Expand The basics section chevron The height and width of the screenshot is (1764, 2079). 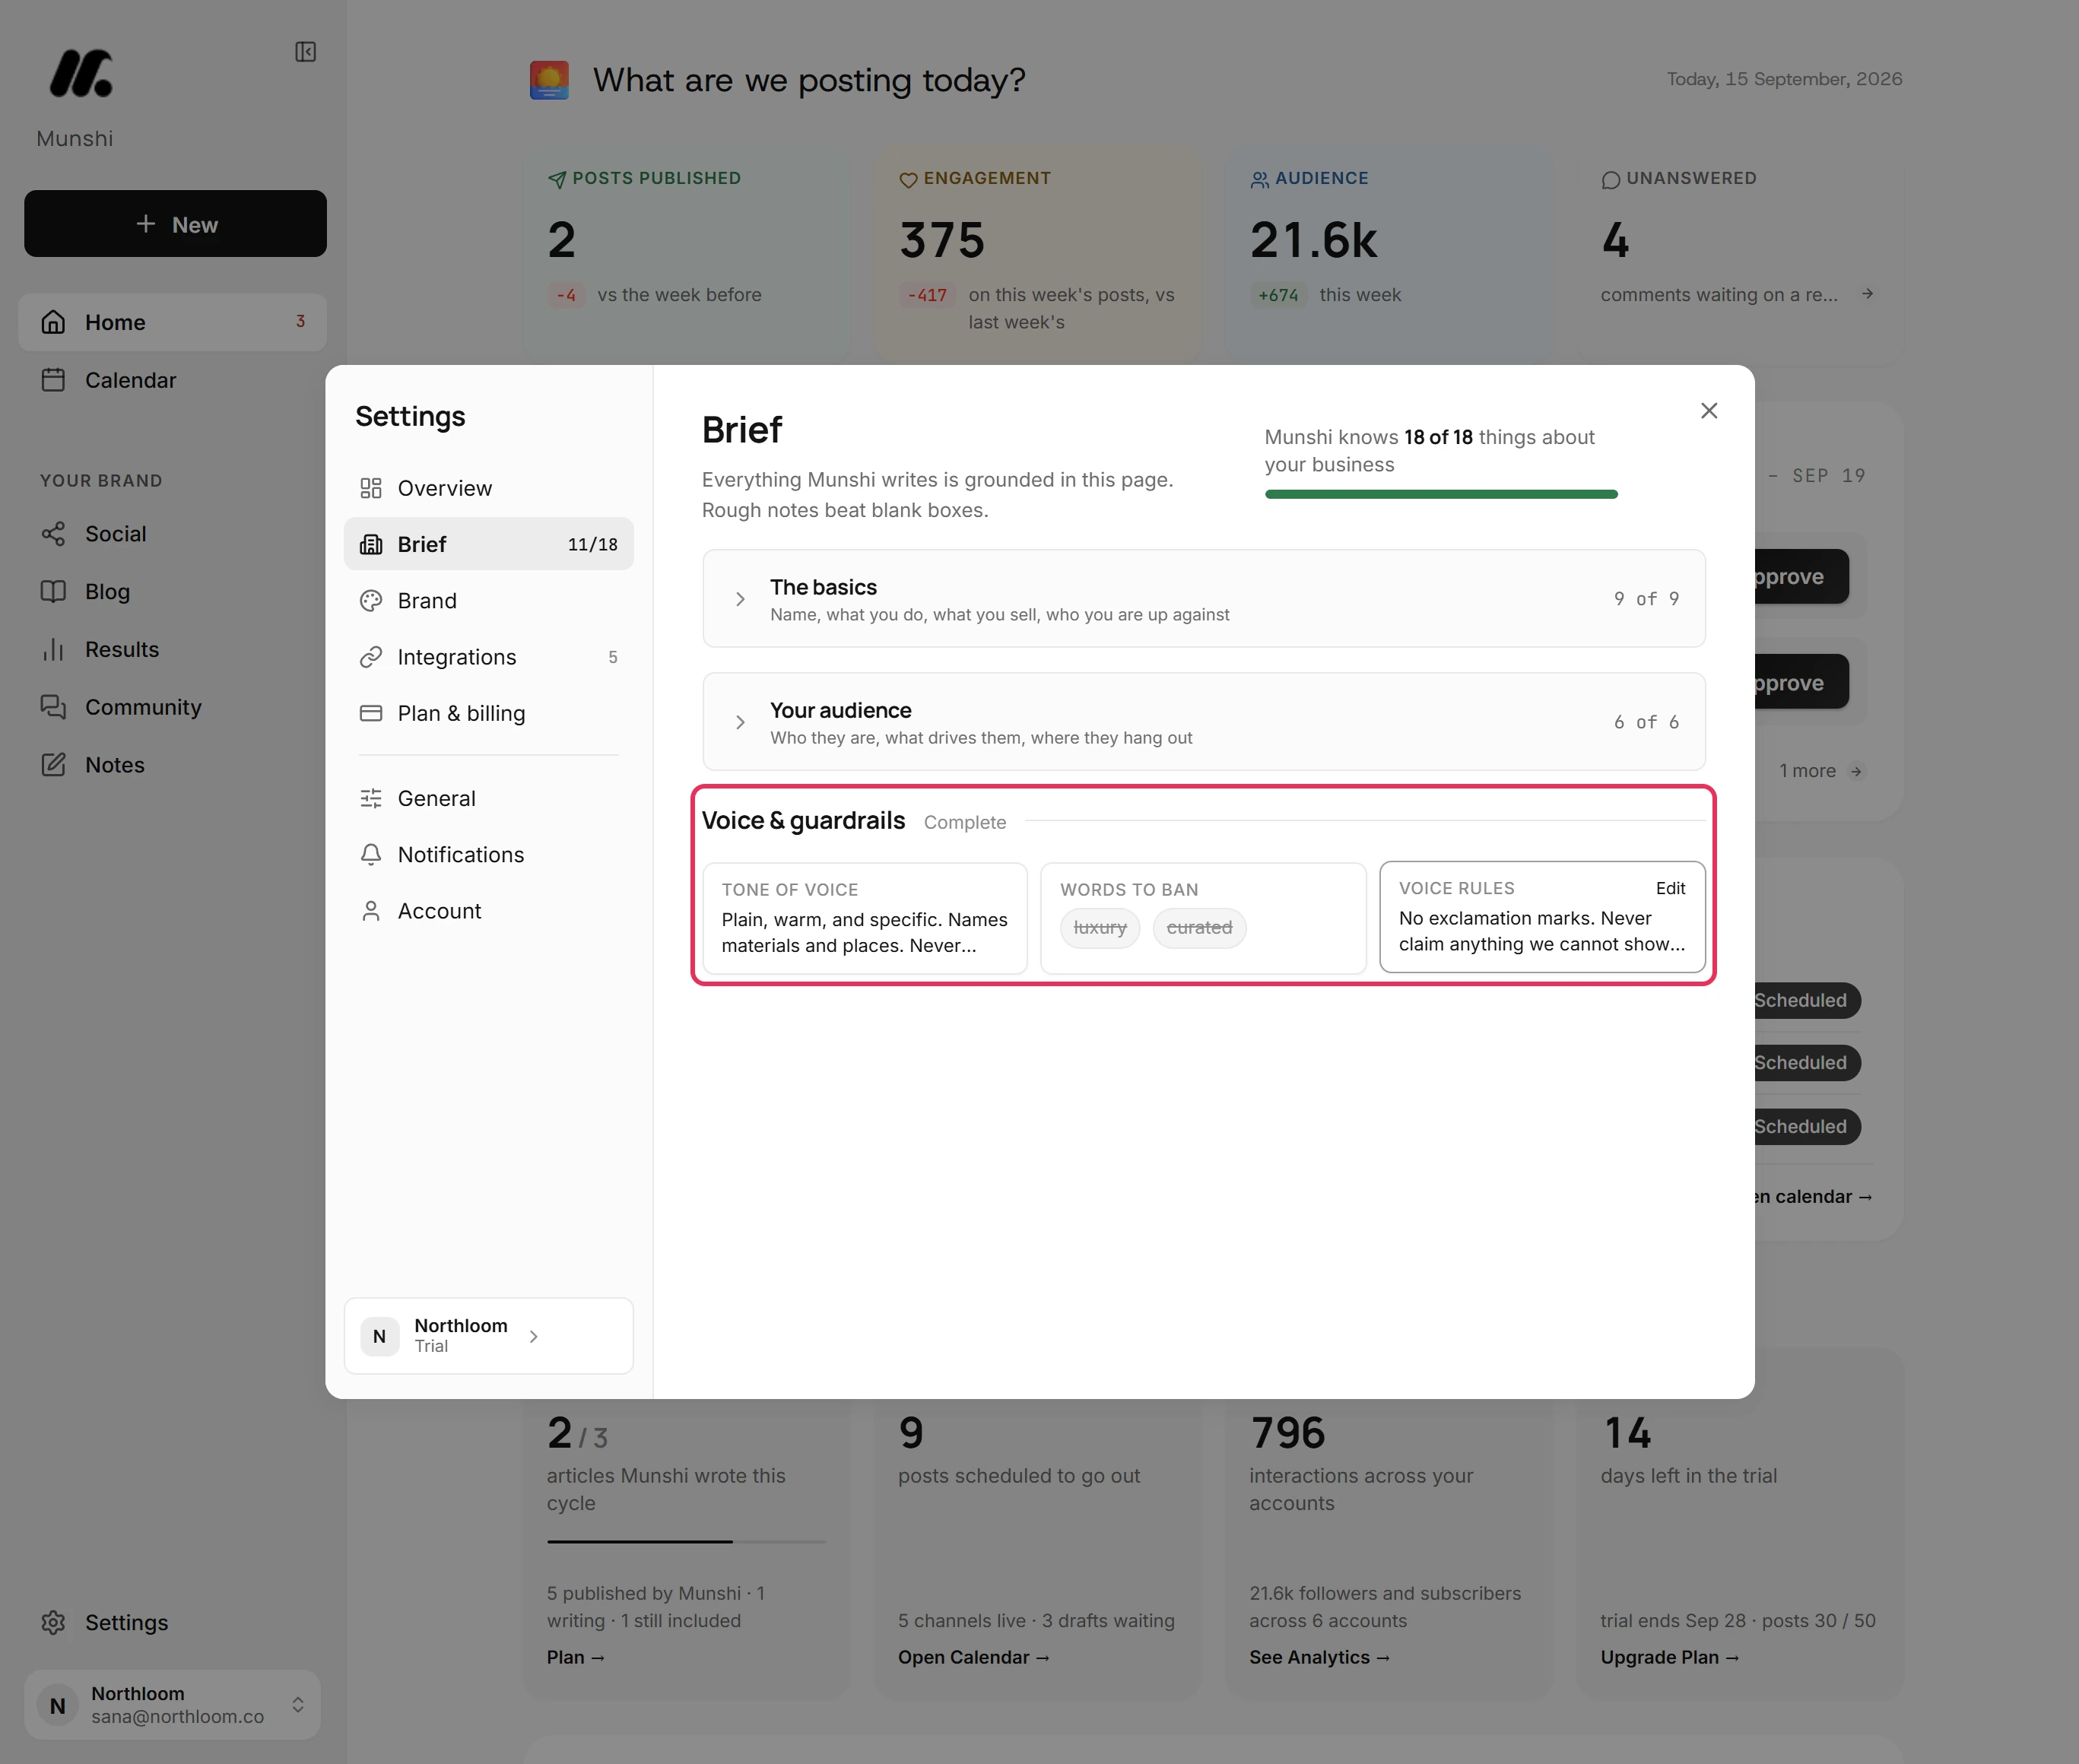[x=740, y=599]
